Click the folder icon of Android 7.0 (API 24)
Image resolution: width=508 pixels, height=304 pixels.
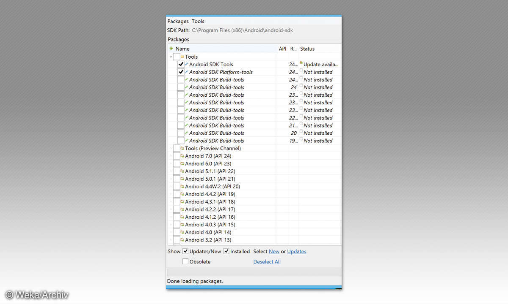182,156
